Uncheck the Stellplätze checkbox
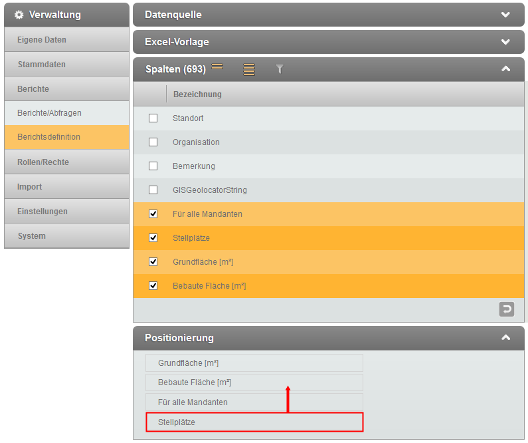This screenshot has width=528, height=443. click(x=153, y=238)
